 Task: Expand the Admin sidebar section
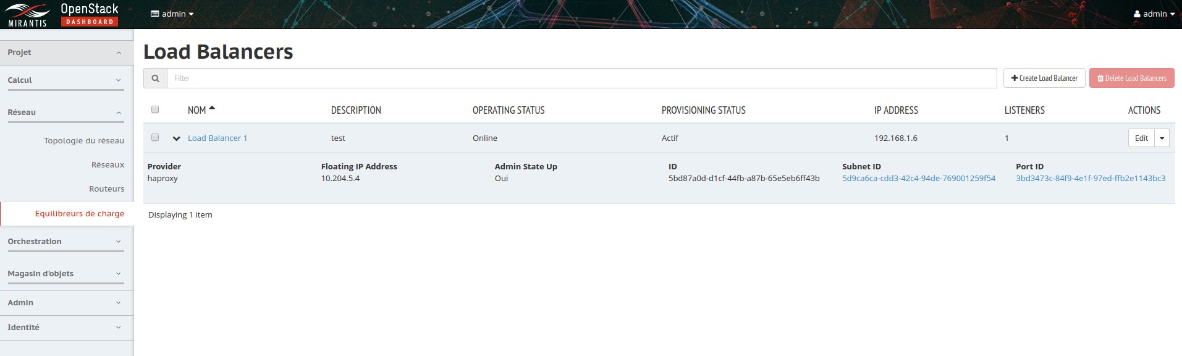tap(67, 303)
